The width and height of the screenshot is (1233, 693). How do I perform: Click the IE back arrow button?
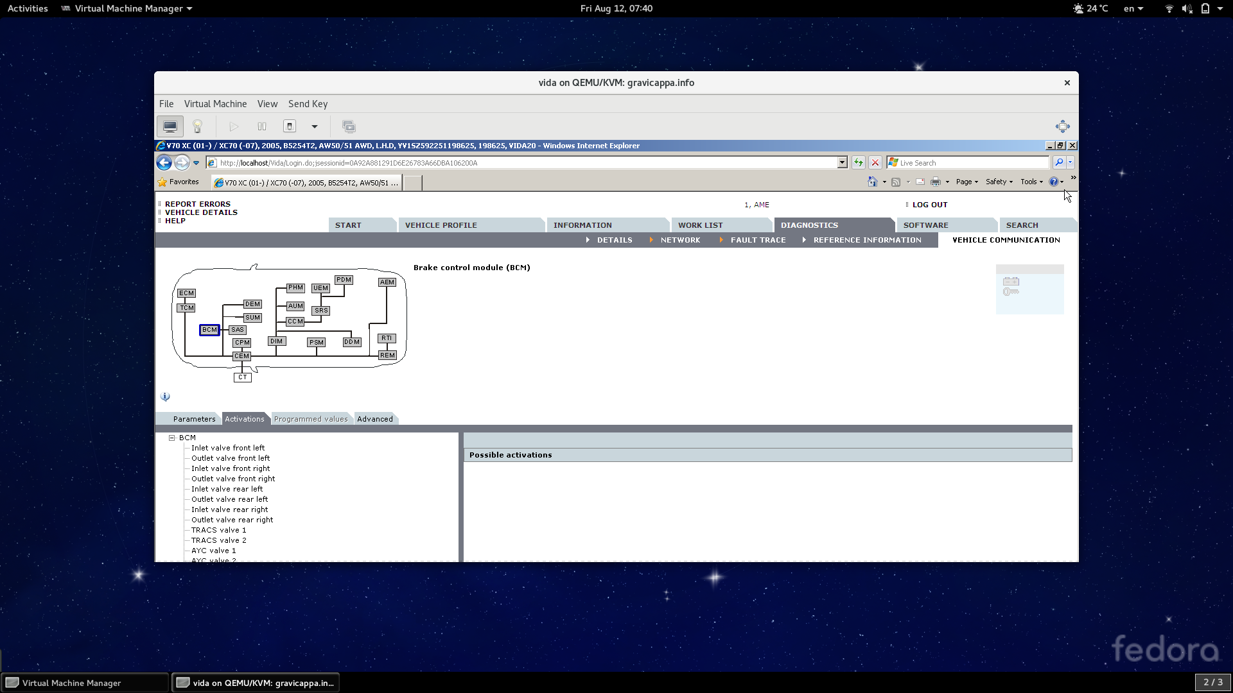click(164, 163)
